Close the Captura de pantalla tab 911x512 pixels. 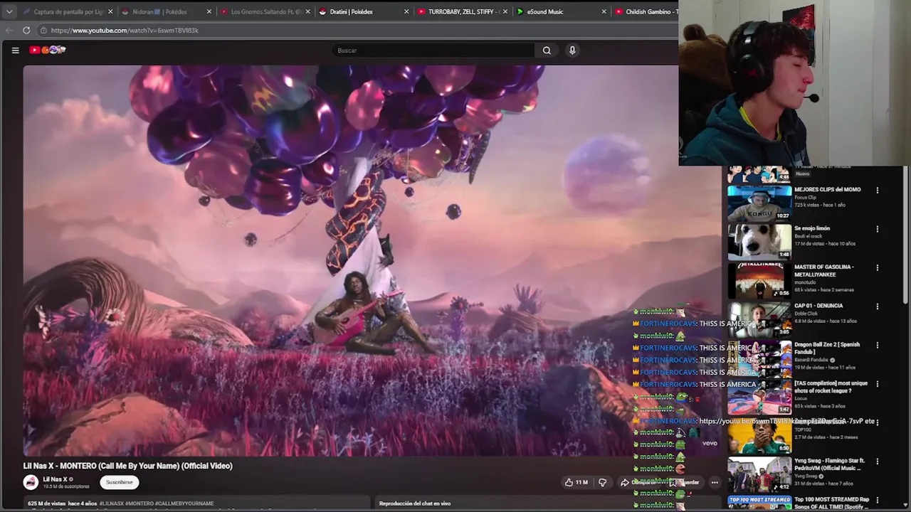pos(110,11)
